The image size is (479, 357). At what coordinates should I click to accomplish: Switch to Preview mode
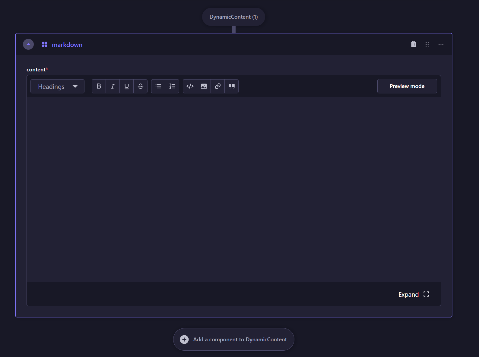pyautogui.click(x=407, y=86)
